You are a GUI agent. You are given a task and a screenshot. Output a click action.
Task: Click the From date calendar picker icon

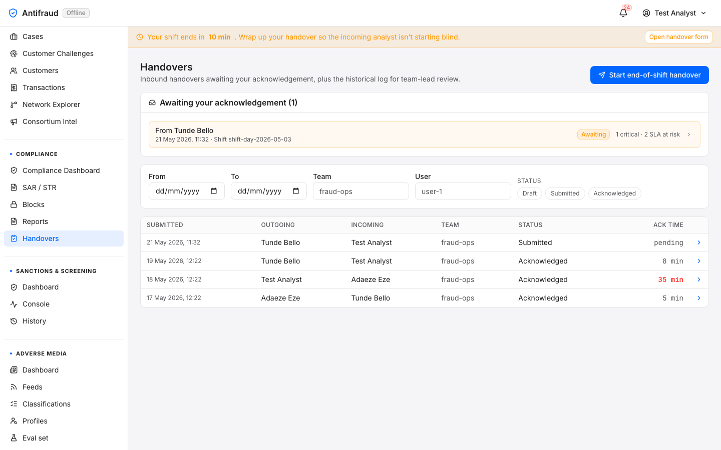[214, 191]
